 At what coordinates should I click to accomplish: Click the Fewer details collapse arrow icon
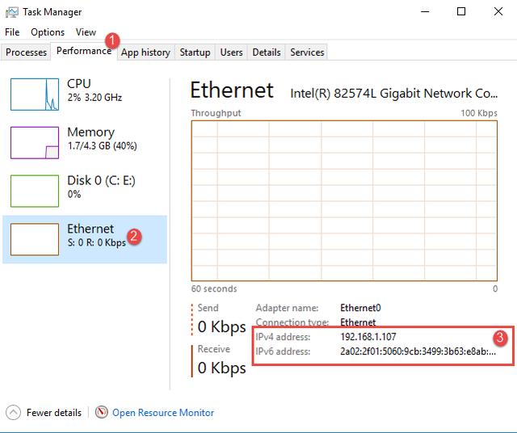pyautogui.click(x=13, y=412)
